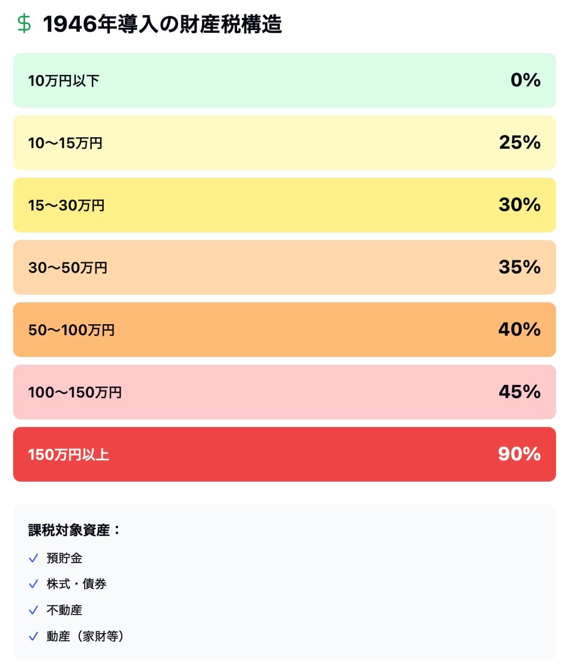Select the 30〜50万円 bracket row

click(x=284, y=267)
